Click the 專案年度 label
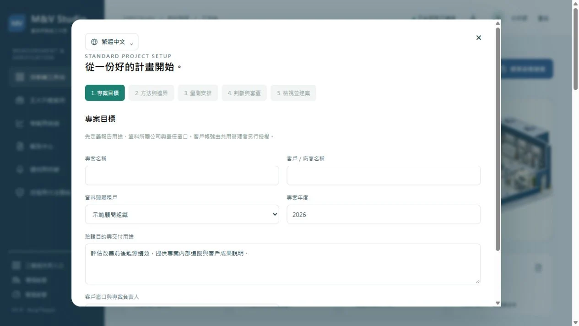The height and width of the screenshot is (326, 579). 298,198
